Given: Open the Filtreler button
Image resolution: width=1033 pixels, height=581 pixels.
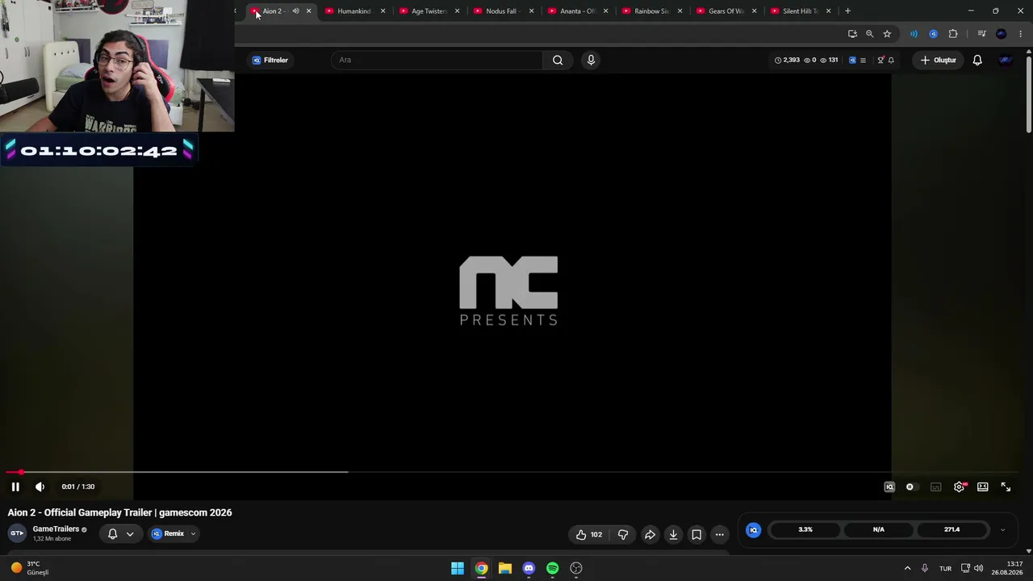Looking at the screenshot, I should 270,60.
